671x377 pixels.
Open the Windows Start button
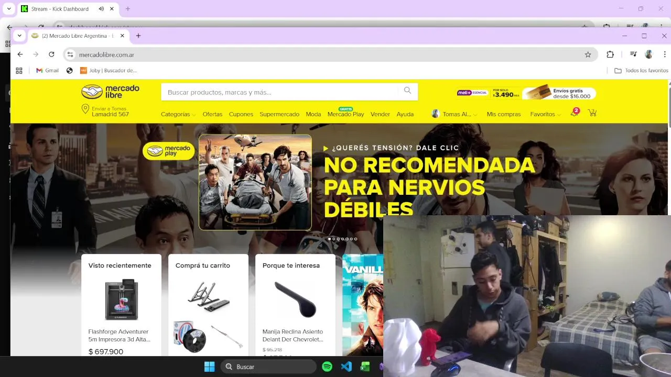209,367
